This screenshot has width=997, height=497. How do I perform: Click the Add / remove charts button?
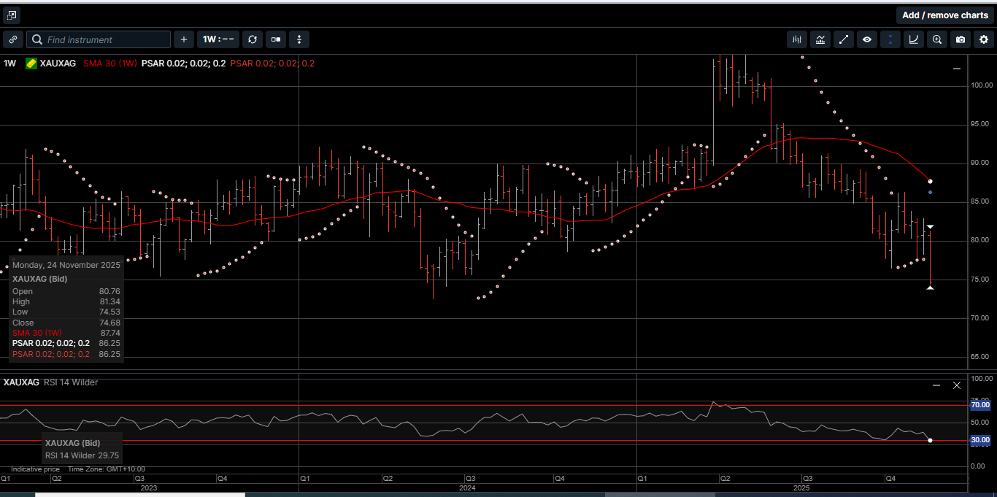pyautogui.click(x=945, y=15)
